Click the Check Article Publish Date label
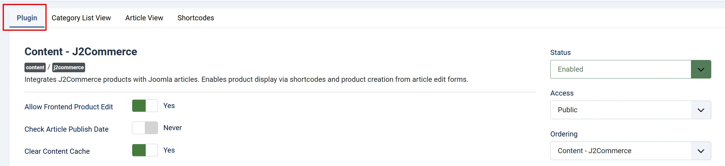The width and height of the screenshot is (725, 166). [66, 129]
